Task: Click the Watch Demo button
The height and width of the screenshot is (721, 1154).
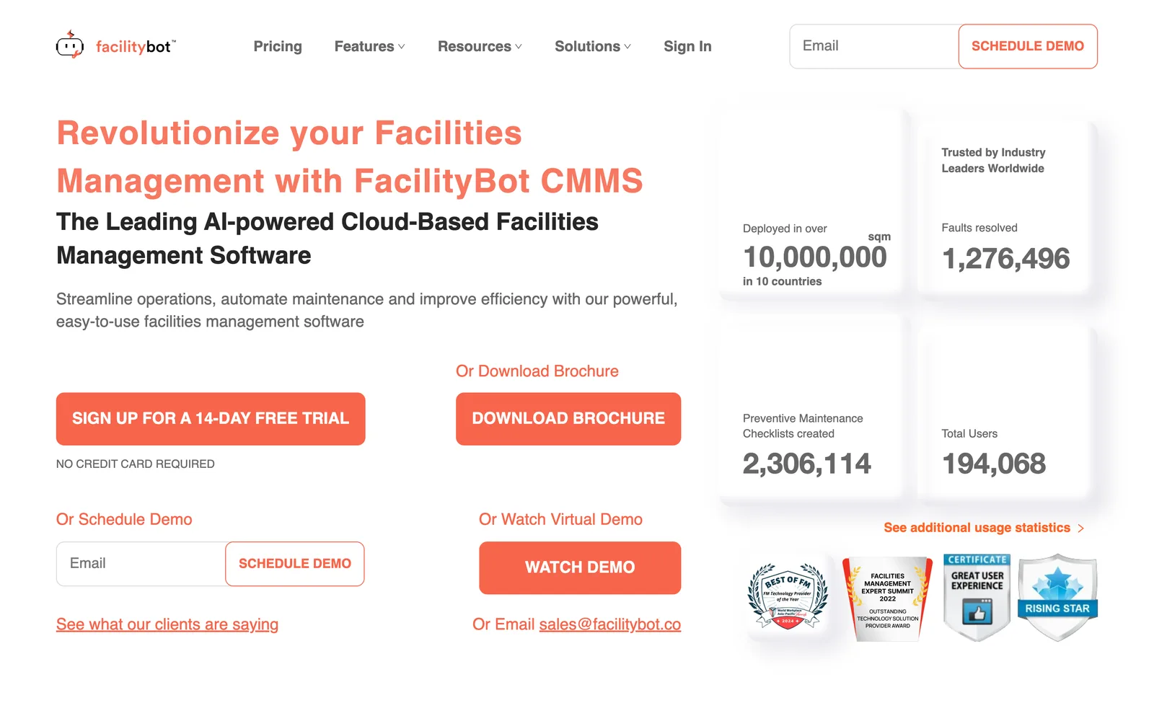Action: [580, 568]
